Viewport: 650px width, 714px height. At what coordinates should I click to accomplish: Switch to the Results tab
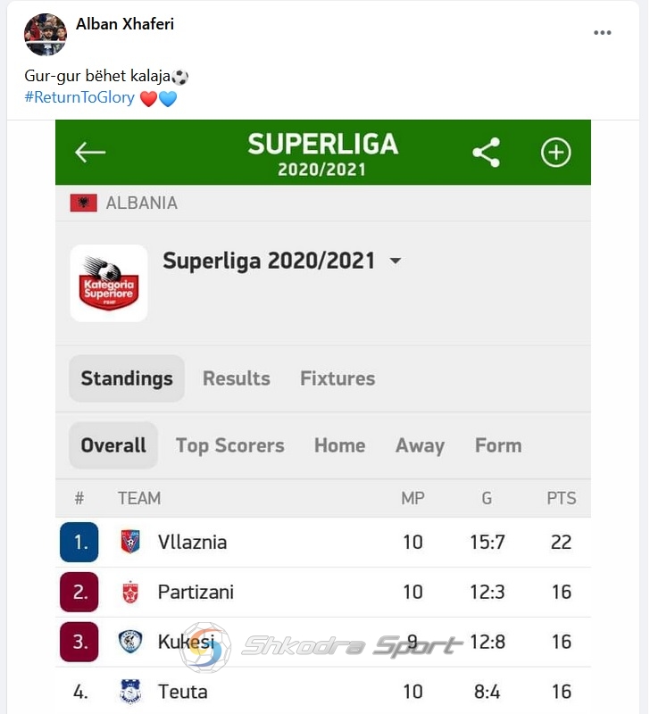coord(237,378)
